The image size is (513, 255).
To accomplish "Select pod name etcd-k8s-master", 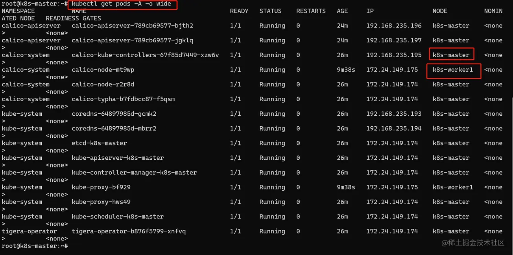I will point(99,143).
